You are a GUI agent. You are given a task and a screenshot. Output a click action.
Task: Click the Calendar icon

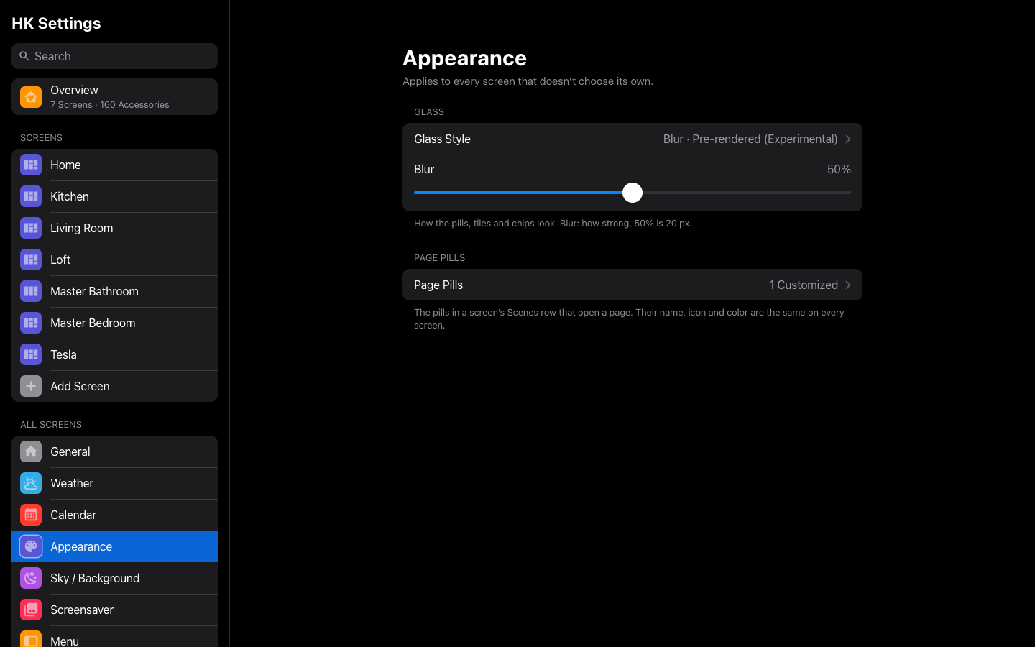coord(31,515)
